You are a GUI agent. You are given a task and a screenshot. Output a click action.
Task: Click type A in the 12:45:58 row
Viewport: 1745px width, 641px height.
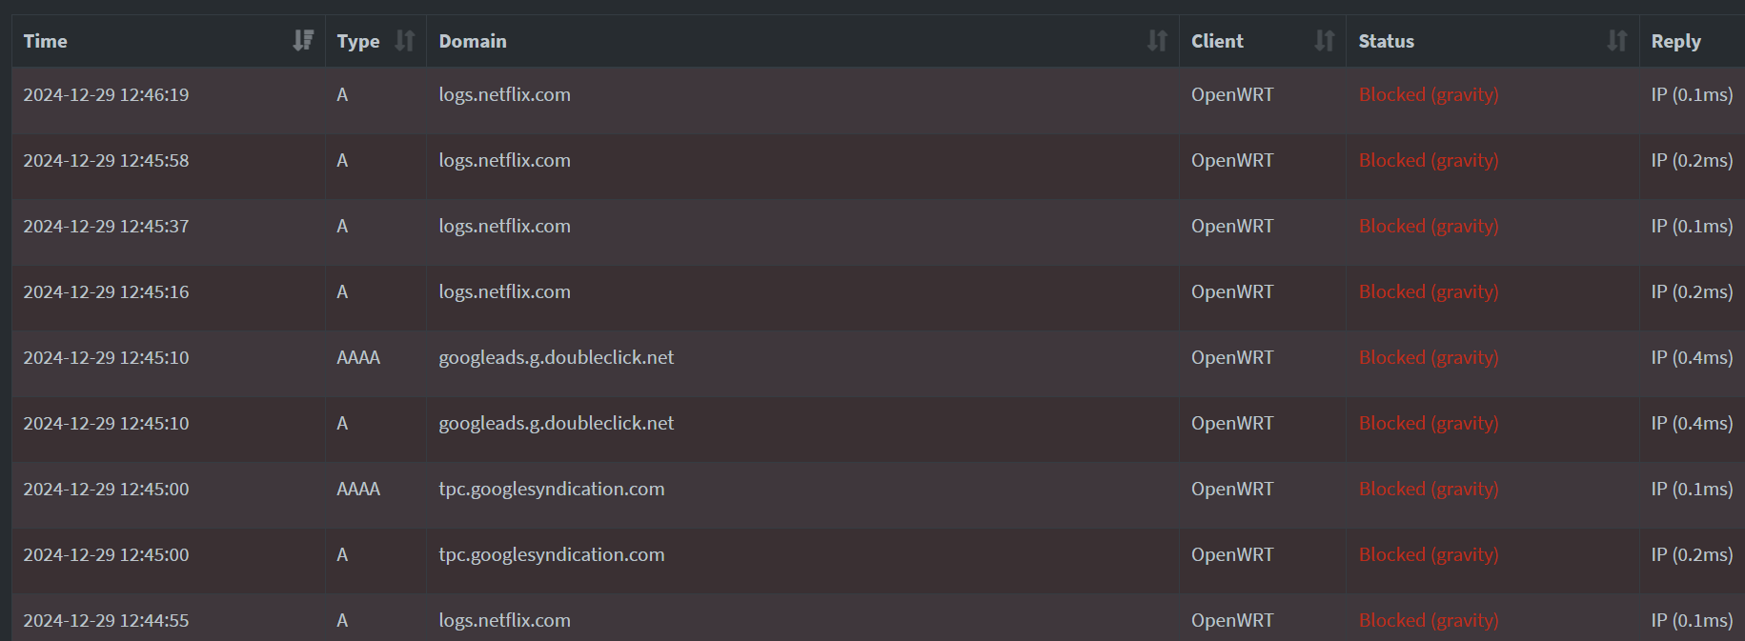click(342, 160)
